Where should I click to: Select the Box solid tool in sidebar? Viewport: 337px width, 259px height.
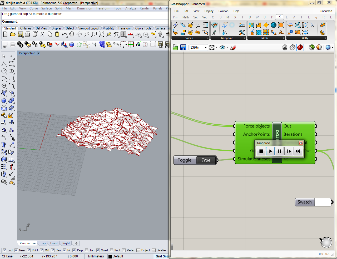[x=4, y=100]
